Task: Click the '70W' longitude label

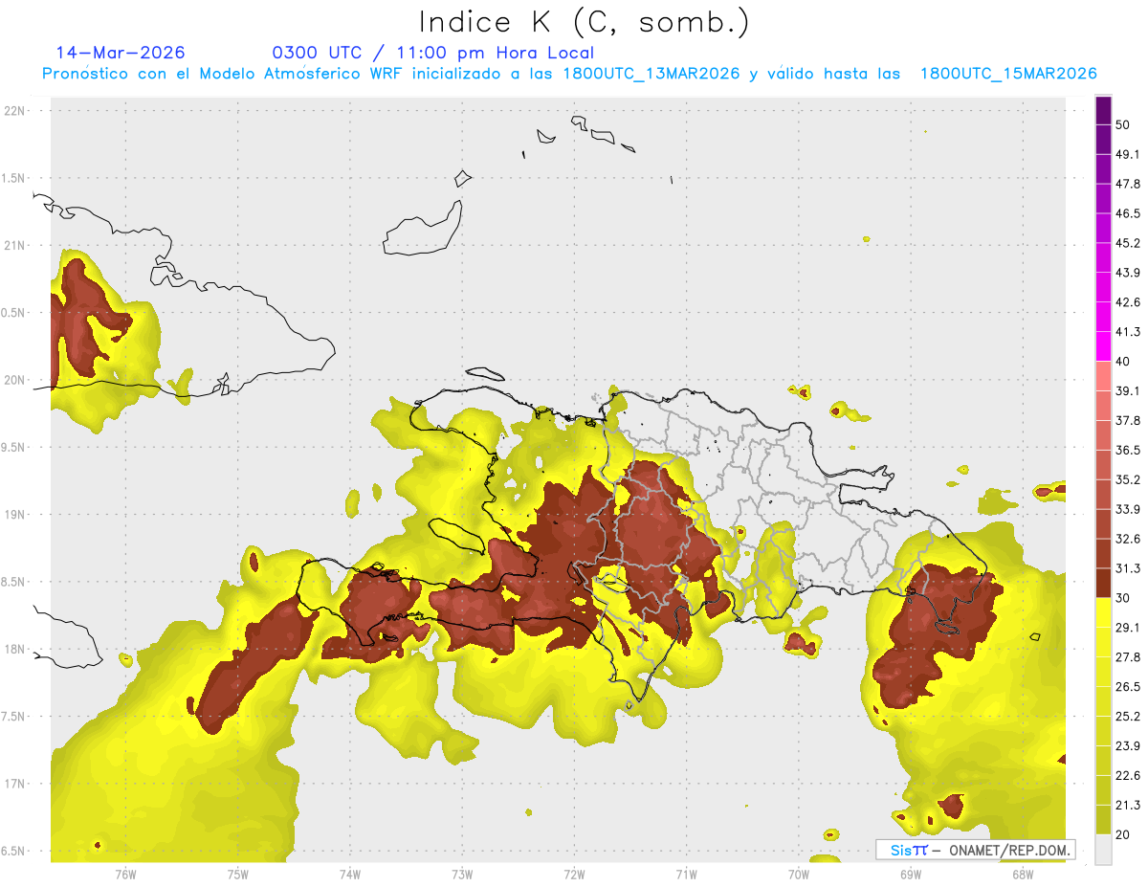Action: [x=798, y=875]
